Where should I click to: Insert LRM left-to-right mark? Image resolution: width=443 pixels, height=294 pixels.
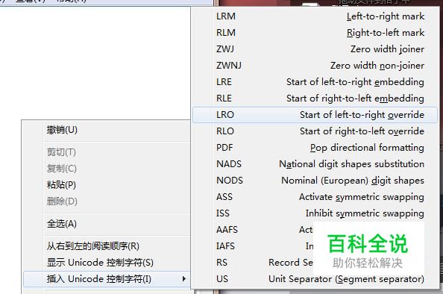click(315, 16)
